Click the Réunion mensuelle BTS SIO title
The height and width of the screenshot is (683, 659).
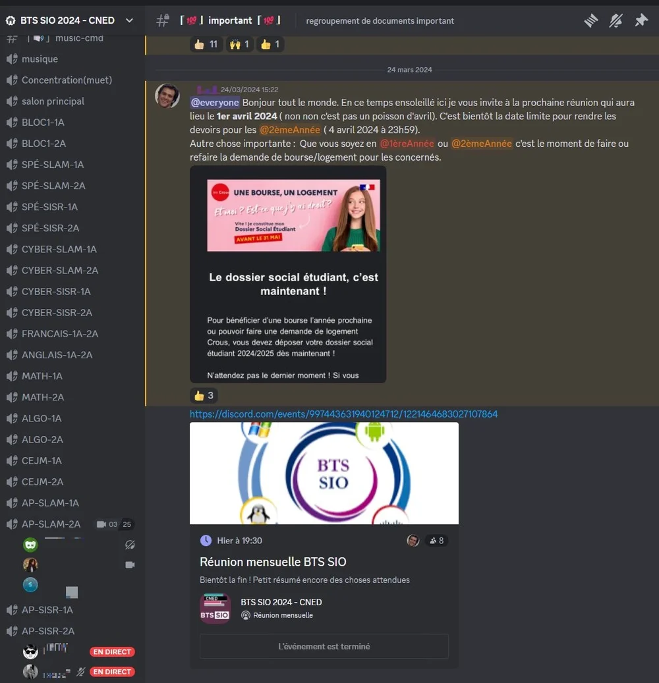273,562
